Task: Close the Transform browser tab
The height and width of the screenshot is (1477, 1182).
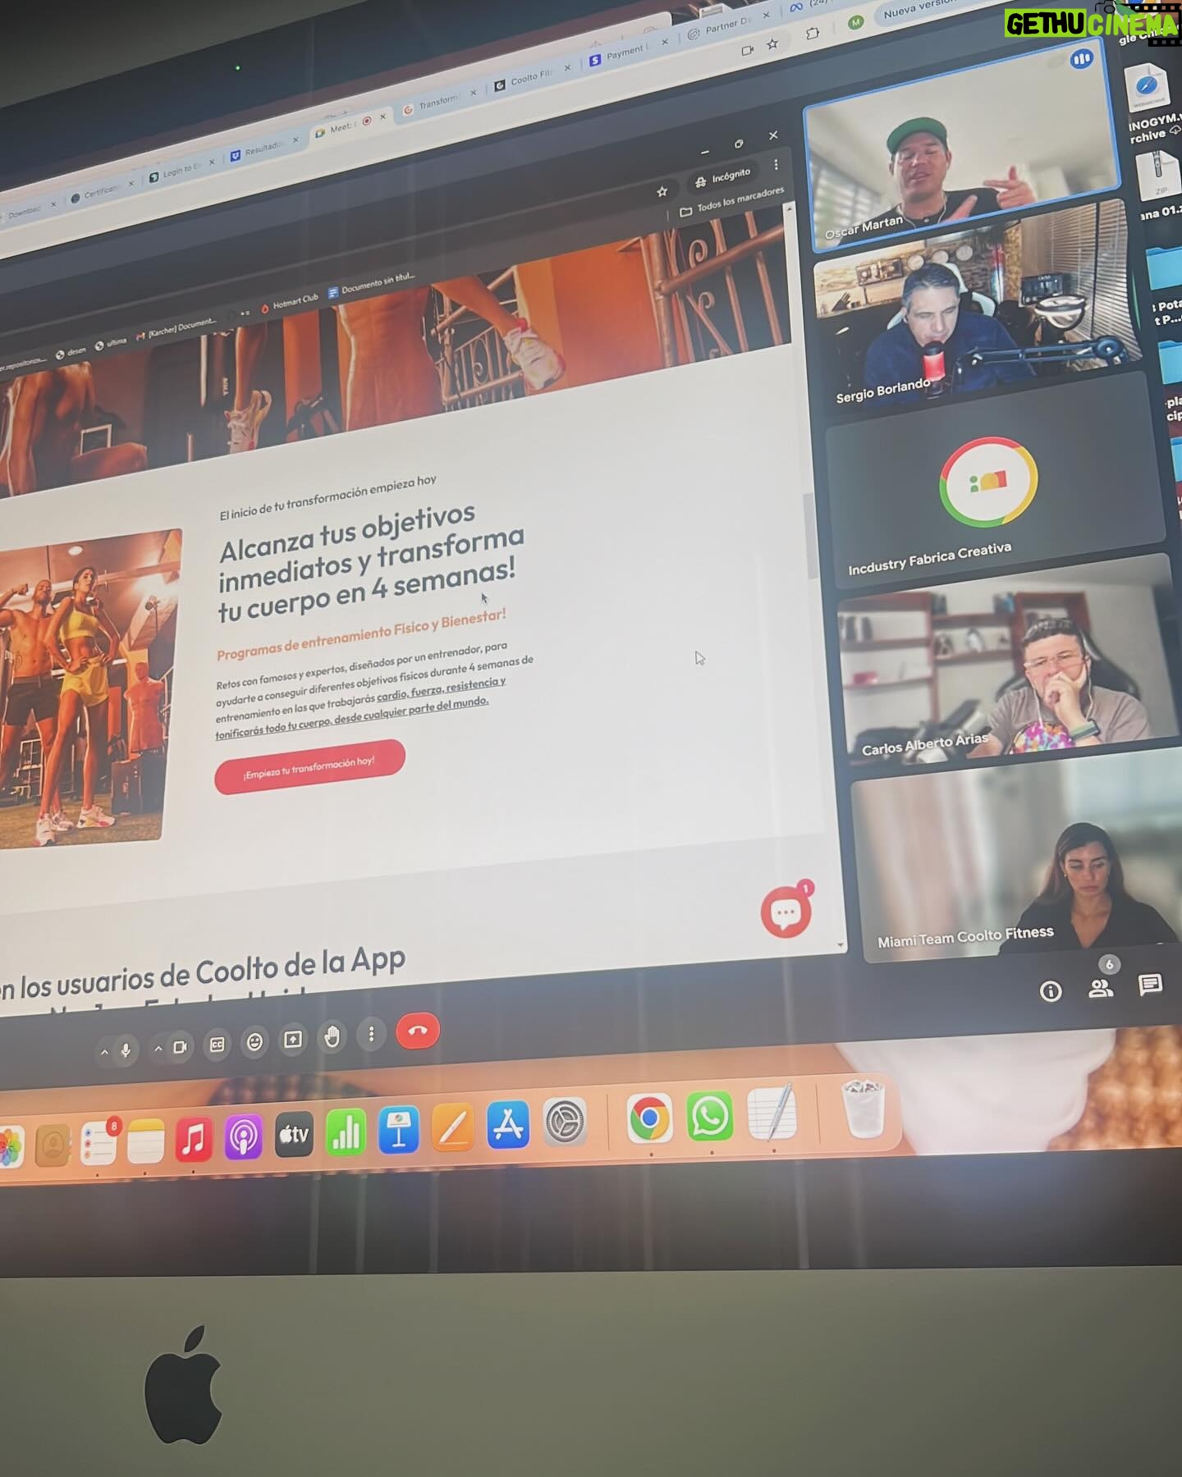Action: pos(473,93)
